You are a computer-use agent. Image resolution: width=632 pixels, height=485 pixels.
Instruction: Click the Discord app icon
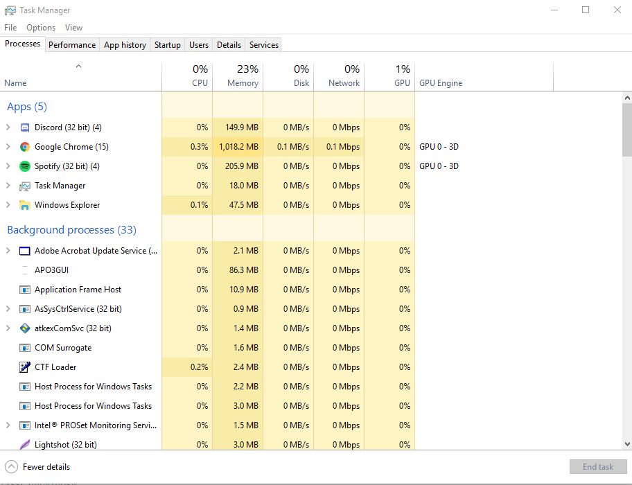pos(25,127)
